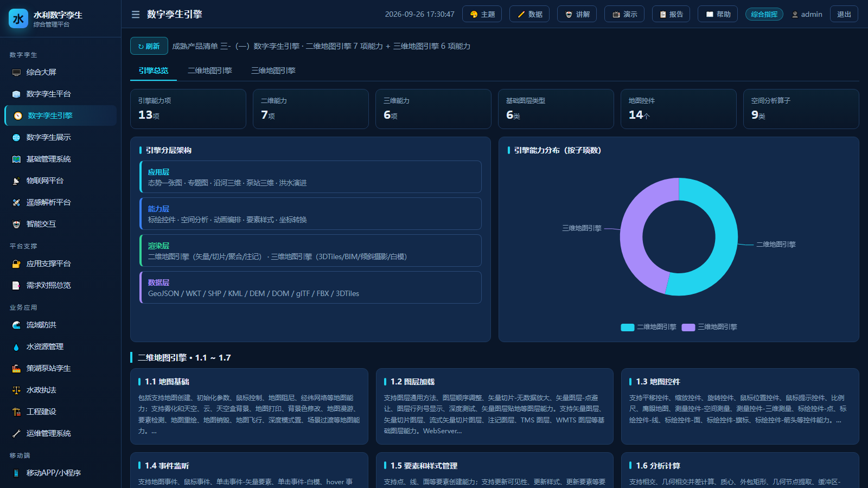868x488 pixels.
Task: Open the 报告 report button
Action: [x=671, y=14]
